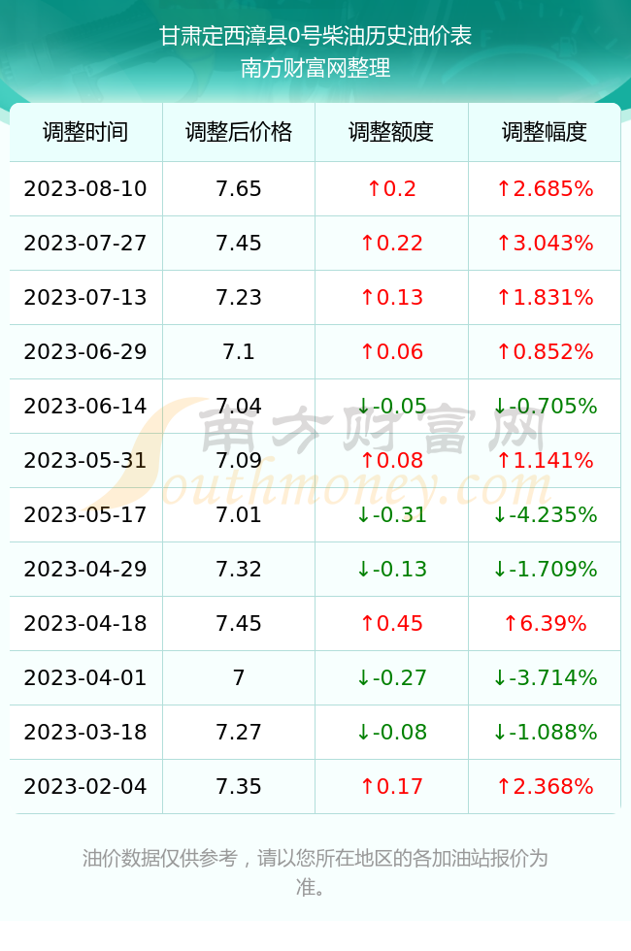Click the up arrow beside 0.17

pos(367,787)
